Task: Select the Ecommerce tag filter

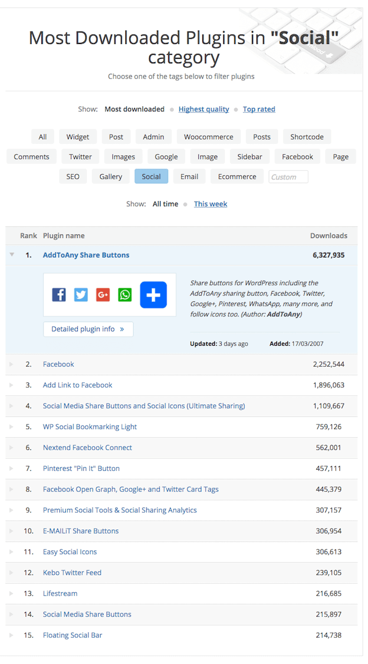Action: (x=237, y=177)
